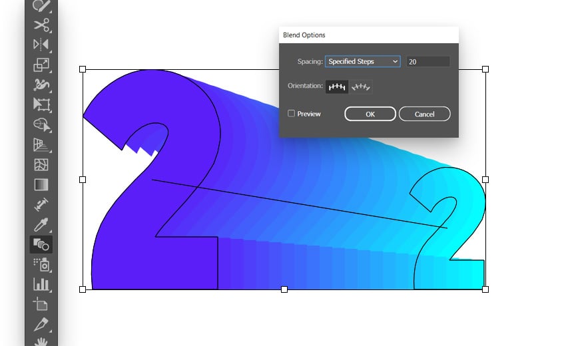Select the Gradient tool
Image resolution: width=566 pixels, height=346 pixels.
coord(41,184)
